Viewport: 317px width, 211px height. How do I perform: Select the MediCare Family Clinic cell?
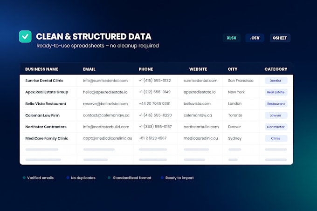coord(47,138)
